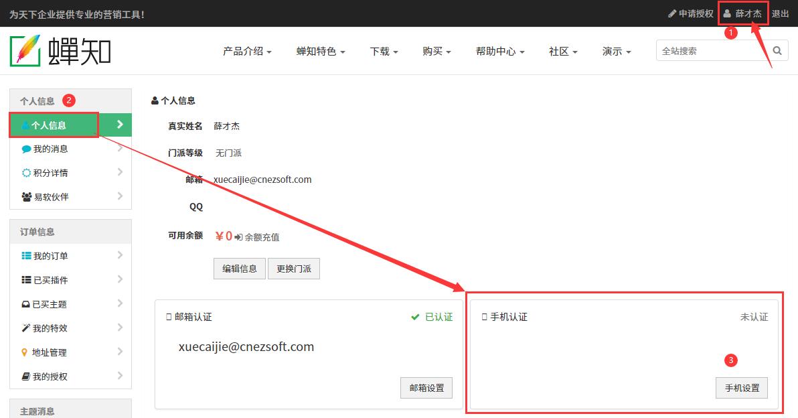Click the 更换门派 button

[294, 269]
